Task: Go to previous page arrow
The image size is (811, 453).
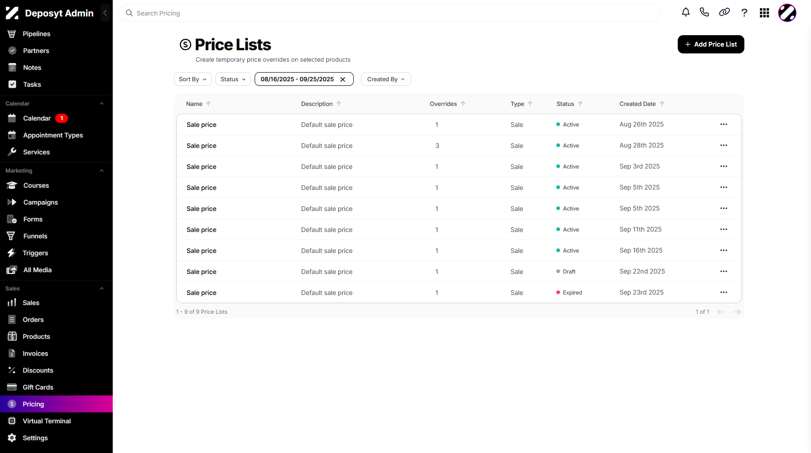Action: [x=721, y=312]
